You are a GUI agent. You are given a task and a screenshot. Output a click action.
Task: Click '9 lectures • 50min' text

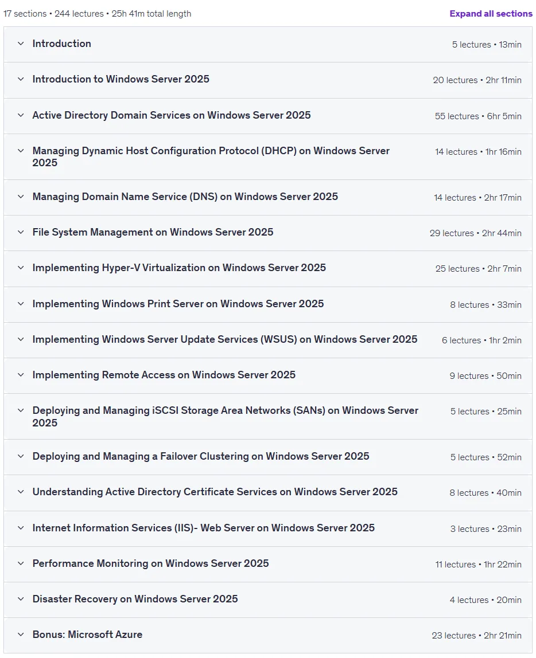485,376
